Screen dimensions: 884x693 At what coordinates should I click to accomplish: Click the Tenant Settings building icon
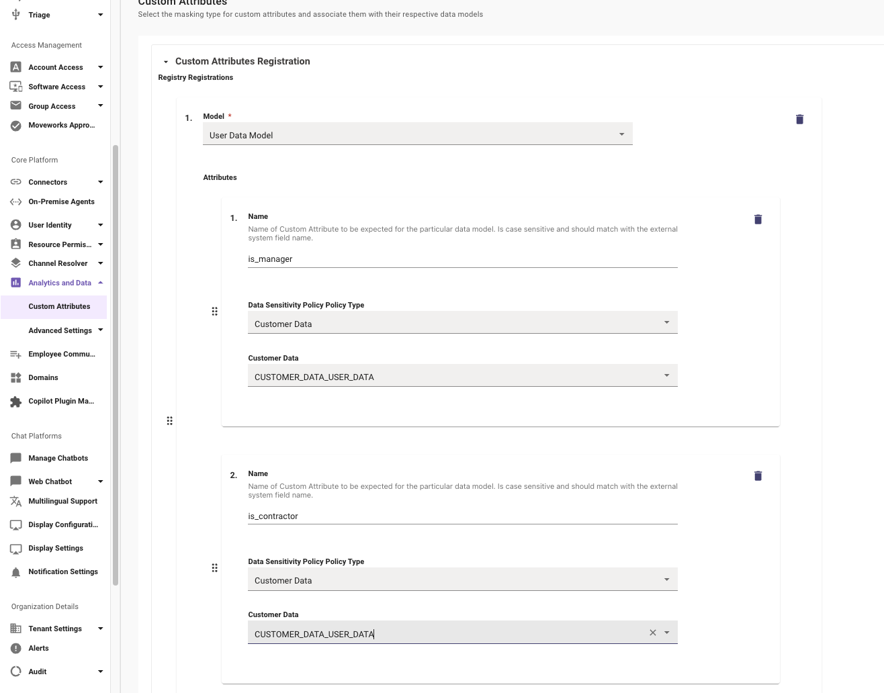click(16, 629)
